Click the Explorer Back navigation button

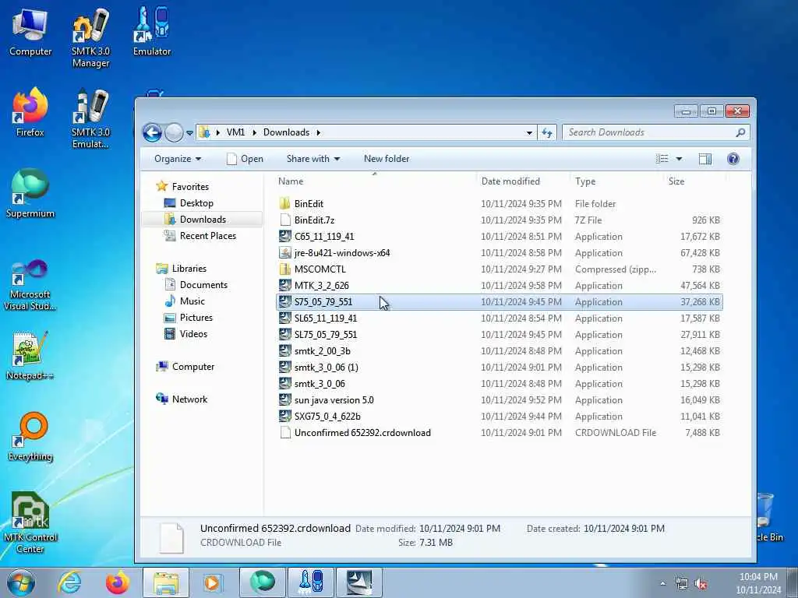[x=152, y=132]
